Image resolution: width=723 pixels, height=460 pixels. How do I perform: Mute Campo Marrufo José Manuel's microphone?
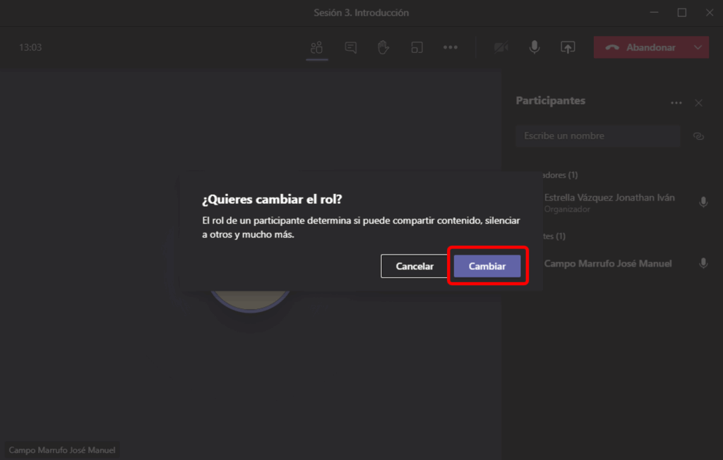coord(703,263)
